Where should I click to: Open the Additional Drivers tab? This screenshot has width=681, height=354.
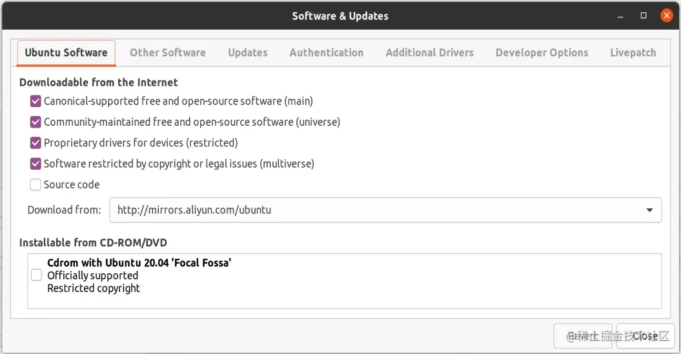pyautogui.click(x=429, y=52)
